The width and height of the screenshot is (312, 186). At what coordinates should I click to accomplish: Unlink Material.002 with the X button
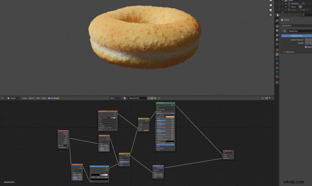pos(155,98)
